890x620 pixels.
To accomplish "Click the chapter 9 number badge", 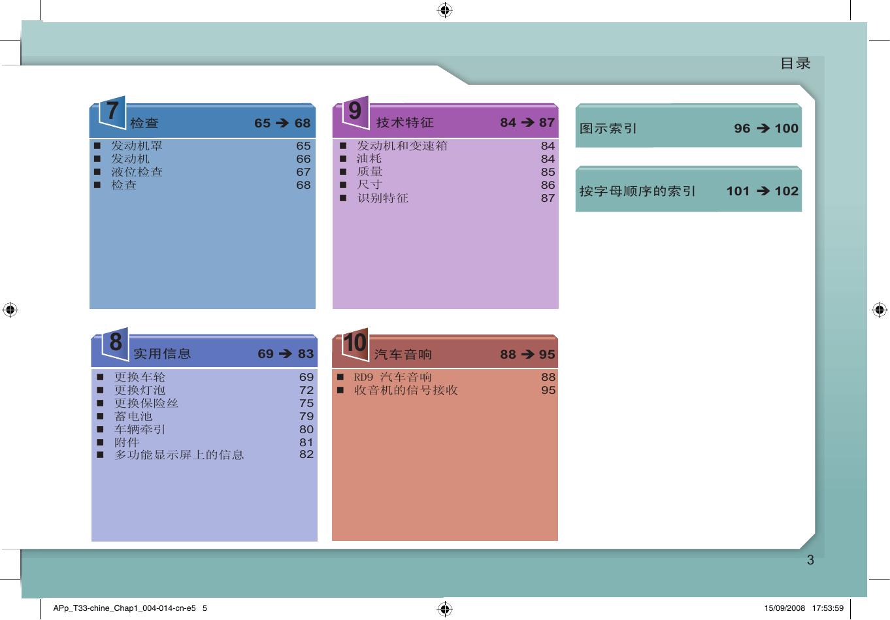I will tap(355, 111).
